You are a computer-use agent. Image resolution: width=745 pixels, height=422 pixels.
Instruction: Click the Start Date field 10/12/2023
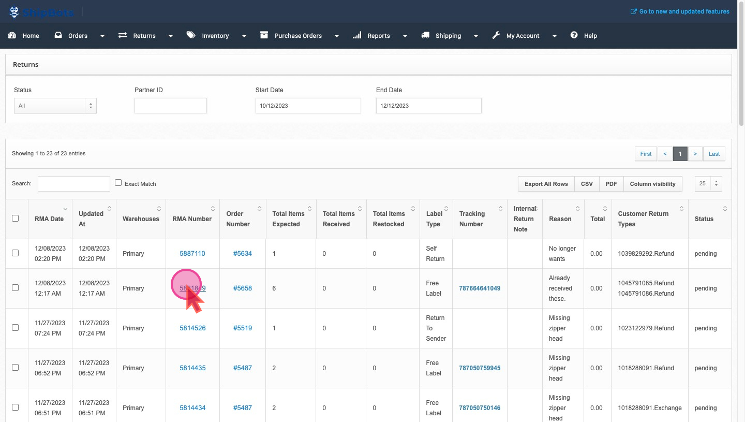coord(308,106)
